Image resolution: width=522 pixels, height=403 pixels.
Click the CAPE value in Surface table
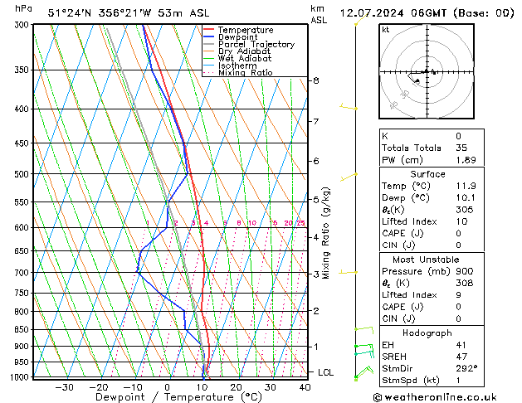pyautogui.click(x=458, y=233)
